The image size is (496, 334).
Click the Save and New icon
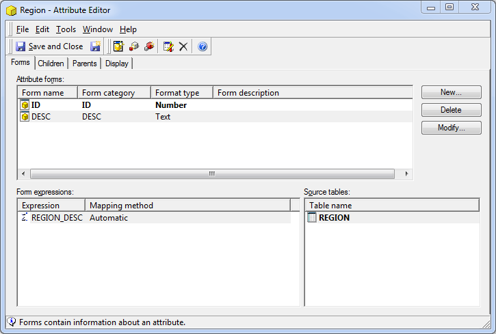pyautogui.click(x=95, y=46)
